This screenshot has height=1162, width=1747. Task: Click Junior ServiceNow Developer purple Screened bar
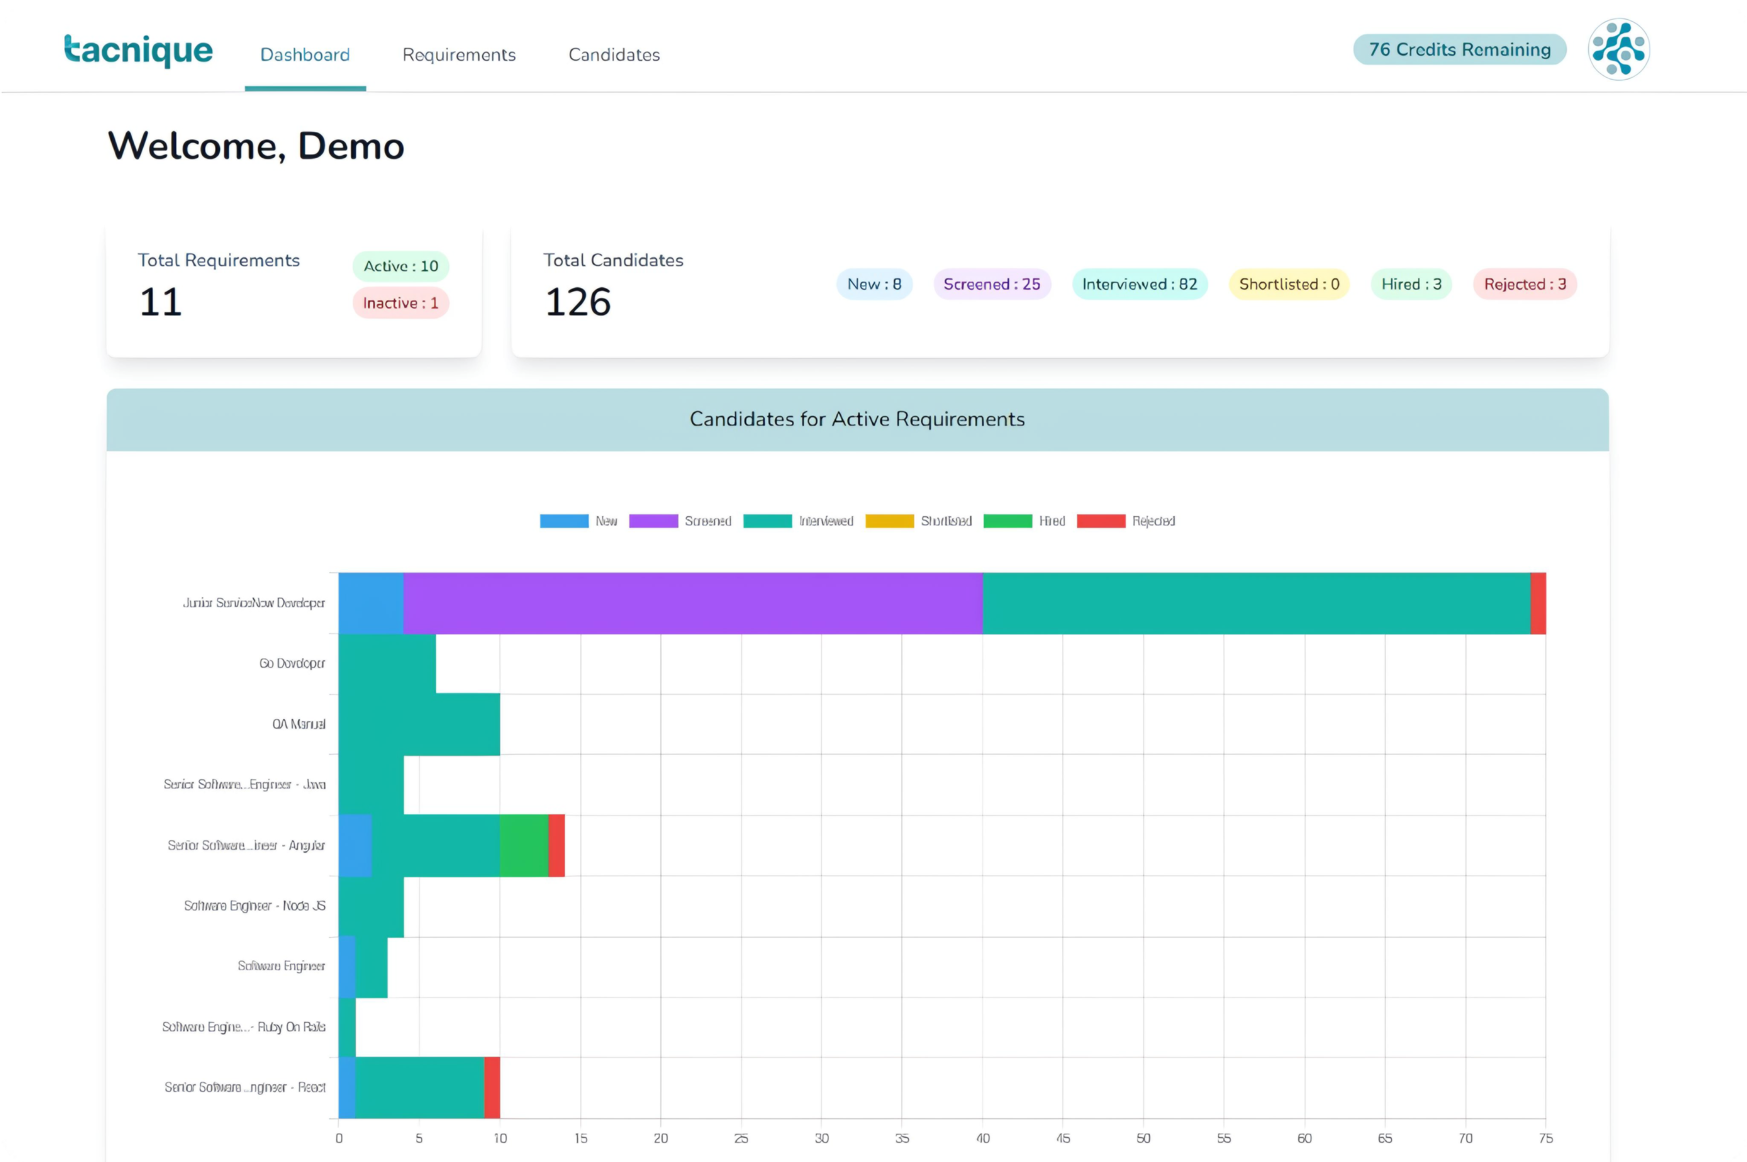[x=693, y=603]
